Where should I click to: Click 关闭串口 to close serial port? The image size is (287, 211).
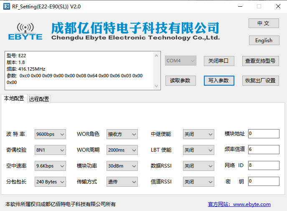218,61
